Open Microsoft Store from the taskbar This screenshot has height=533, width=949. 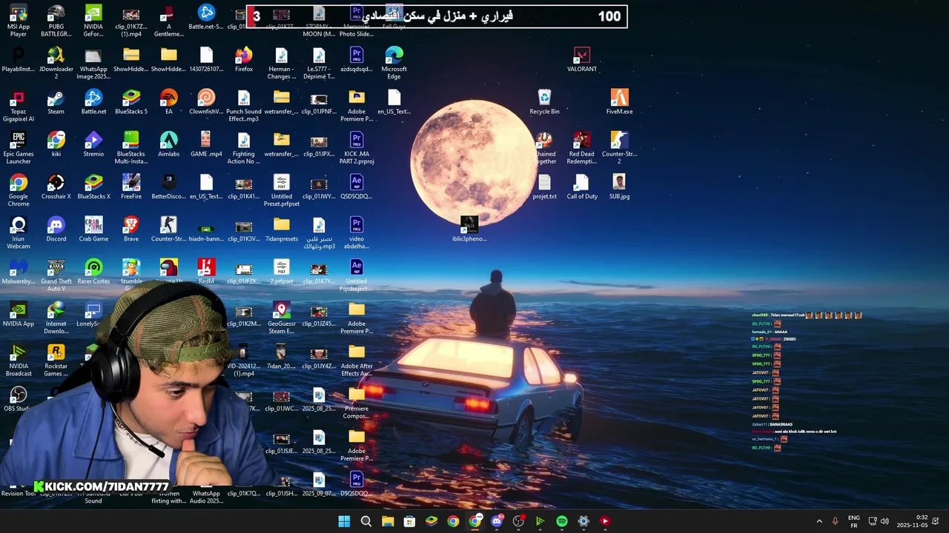pos(409,521)
